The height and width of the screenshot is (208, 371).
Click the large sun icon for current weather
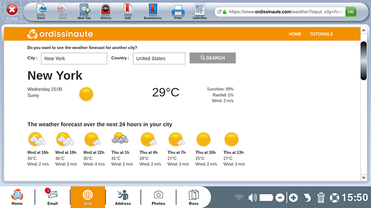click(86, 94)
